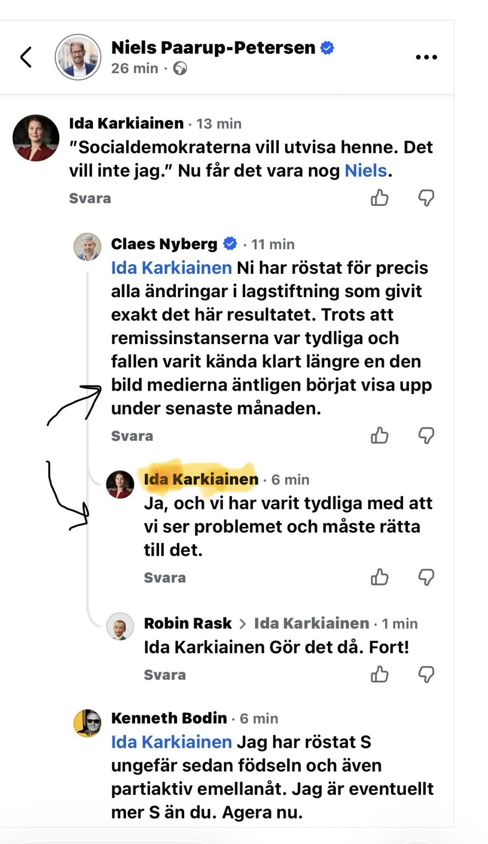Like Ida Karkiainen's top comment

379,197
